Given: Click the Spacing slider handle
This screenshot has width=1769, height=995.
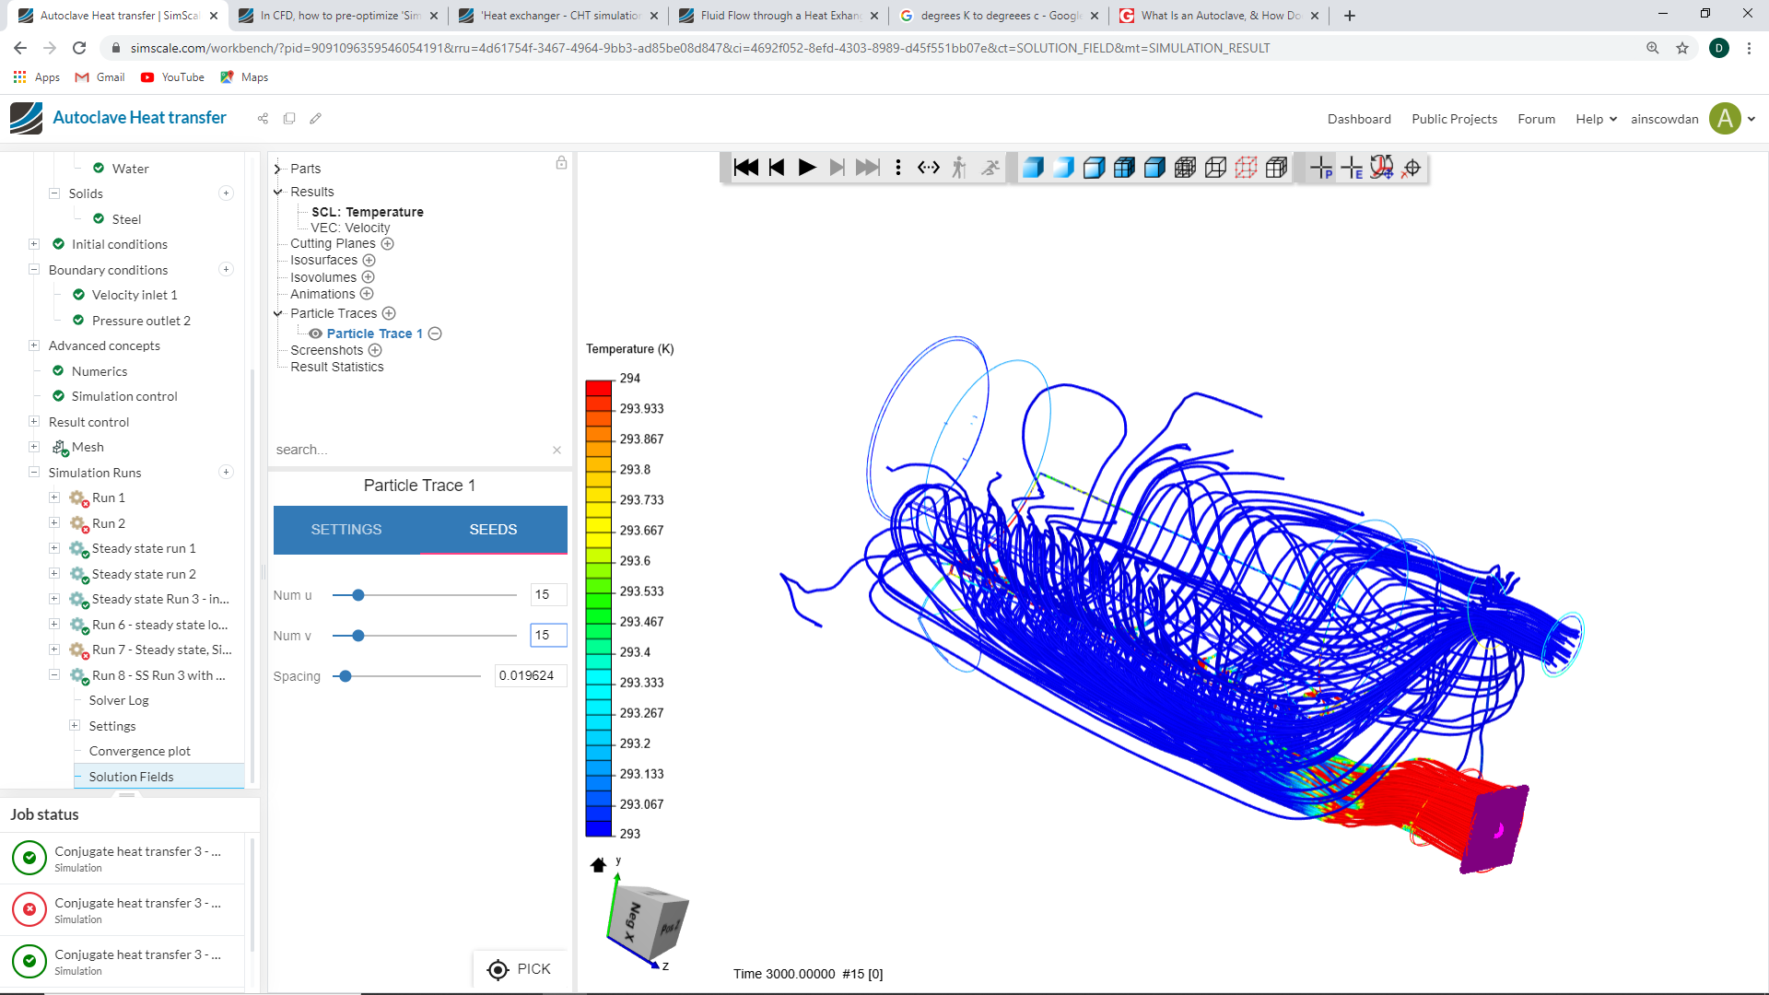Looking at the screenshot, I should (x=346, y=676).
